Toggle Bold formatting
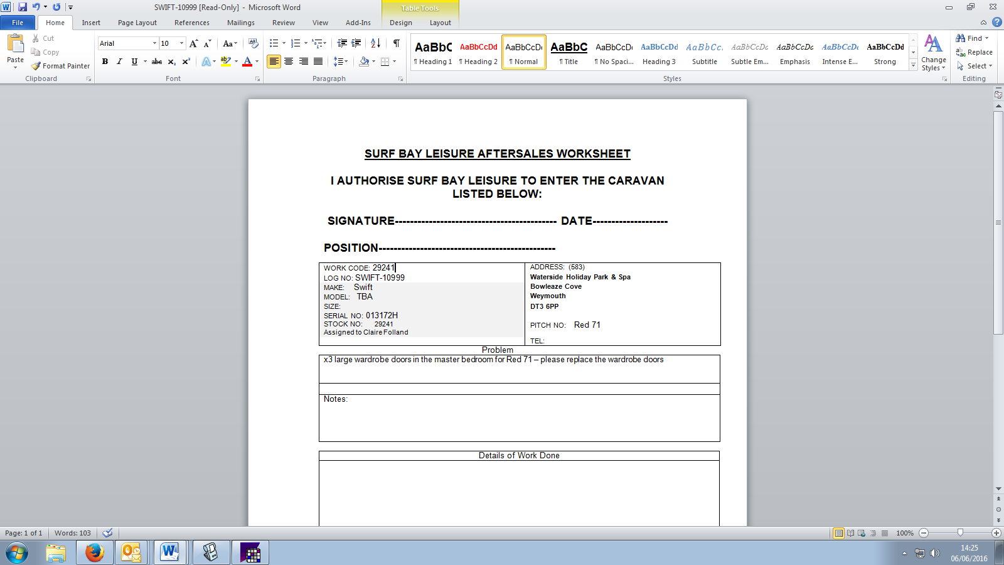The image size is (1004, 565). point(105,62)
